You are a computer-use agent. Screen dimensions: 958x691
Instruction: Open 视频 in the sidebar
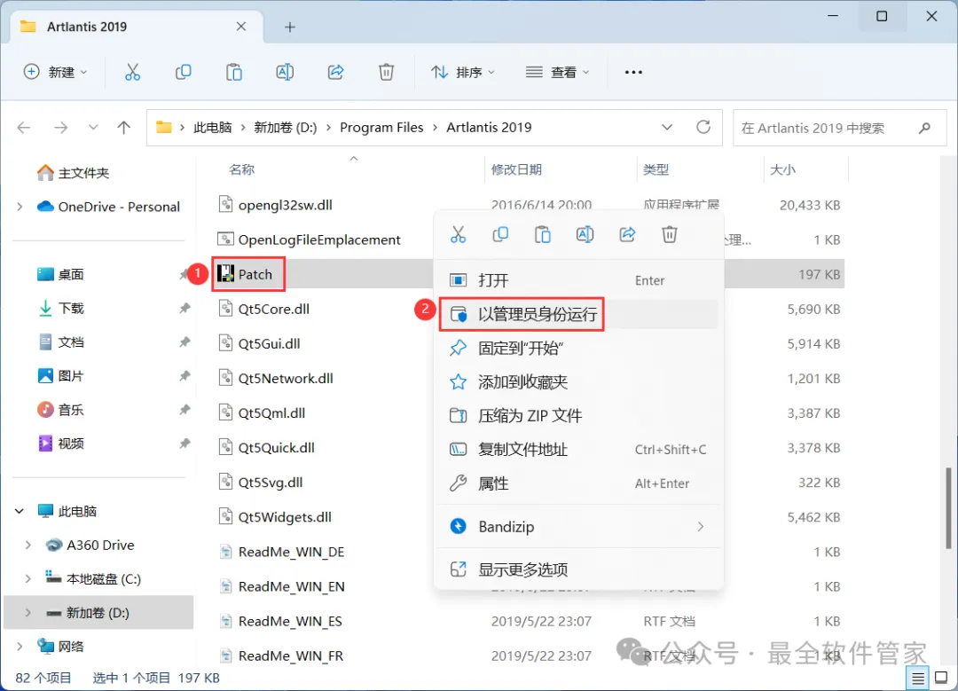tap(60, 443)
